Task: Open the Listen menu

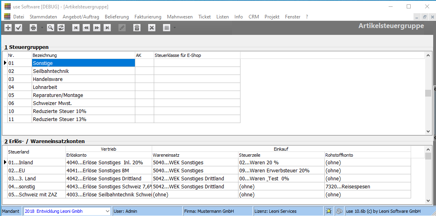Action: [222, 17]
